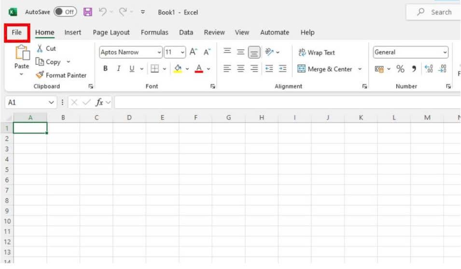This screenshot has height=269, width=461.
Task: Align text to the right
Action: [x=254, y=69]
